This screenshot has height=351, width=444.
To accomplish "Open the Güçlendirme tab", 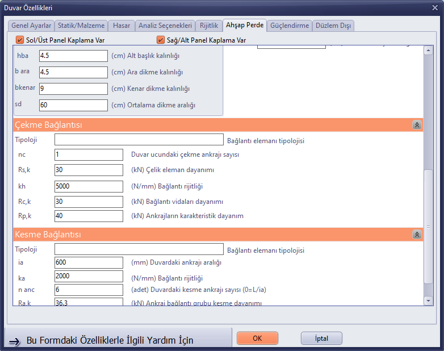I will [290, 26].
